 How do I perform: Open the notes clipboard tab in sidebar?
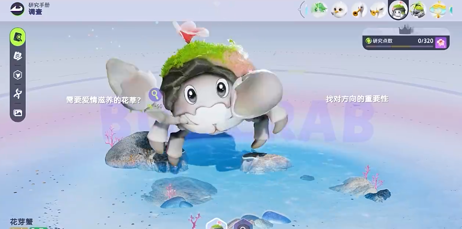tap(18, 56)
